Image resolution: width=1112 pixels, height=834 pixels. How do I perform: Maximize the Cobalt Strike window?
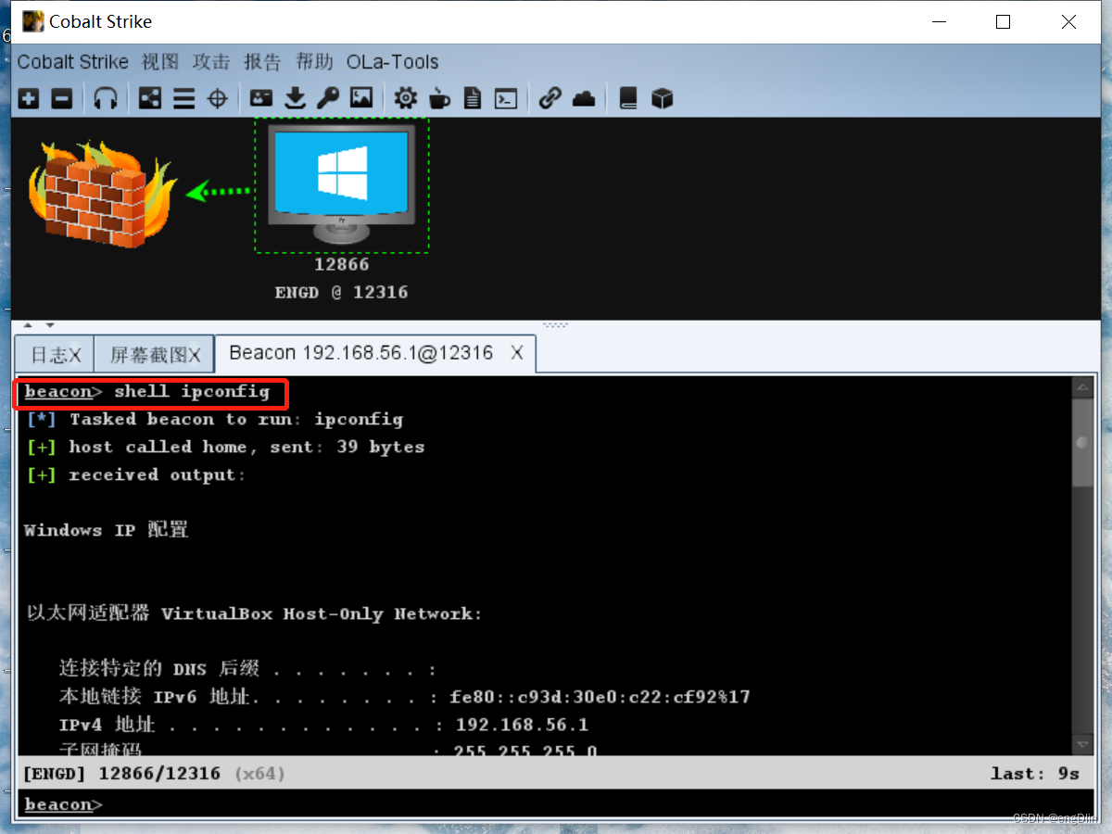(1003, 21)
